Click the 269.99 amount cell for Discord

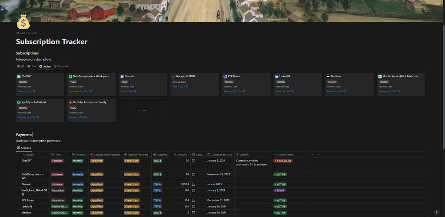coord(181,184)
